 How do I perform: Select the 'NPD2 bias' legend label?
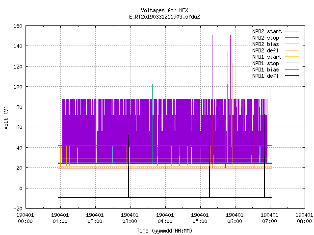point(265,44)
